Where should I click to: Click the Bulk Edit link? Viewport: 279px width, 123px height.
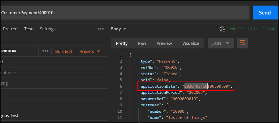64,51
